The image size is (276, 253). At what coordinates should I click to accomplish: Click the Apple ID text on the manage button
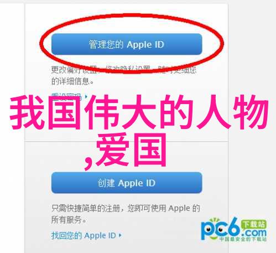pyautogui.click(x=145, y=44)
